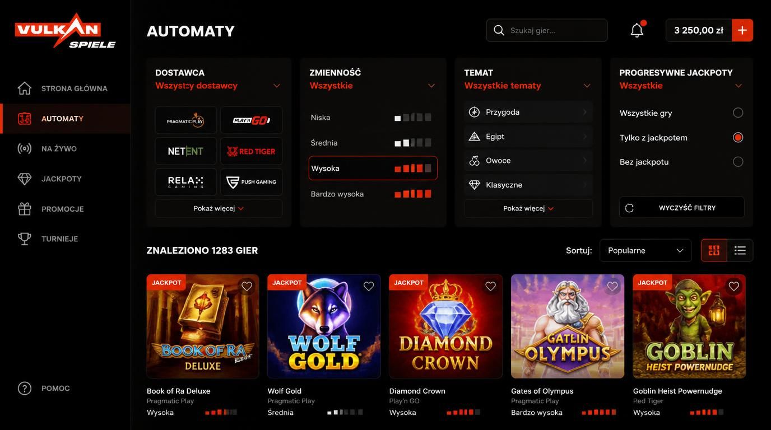Viewport: 771px width, 430px height.
Task: Open notifications bell icon
Action: tap(637, 30)
